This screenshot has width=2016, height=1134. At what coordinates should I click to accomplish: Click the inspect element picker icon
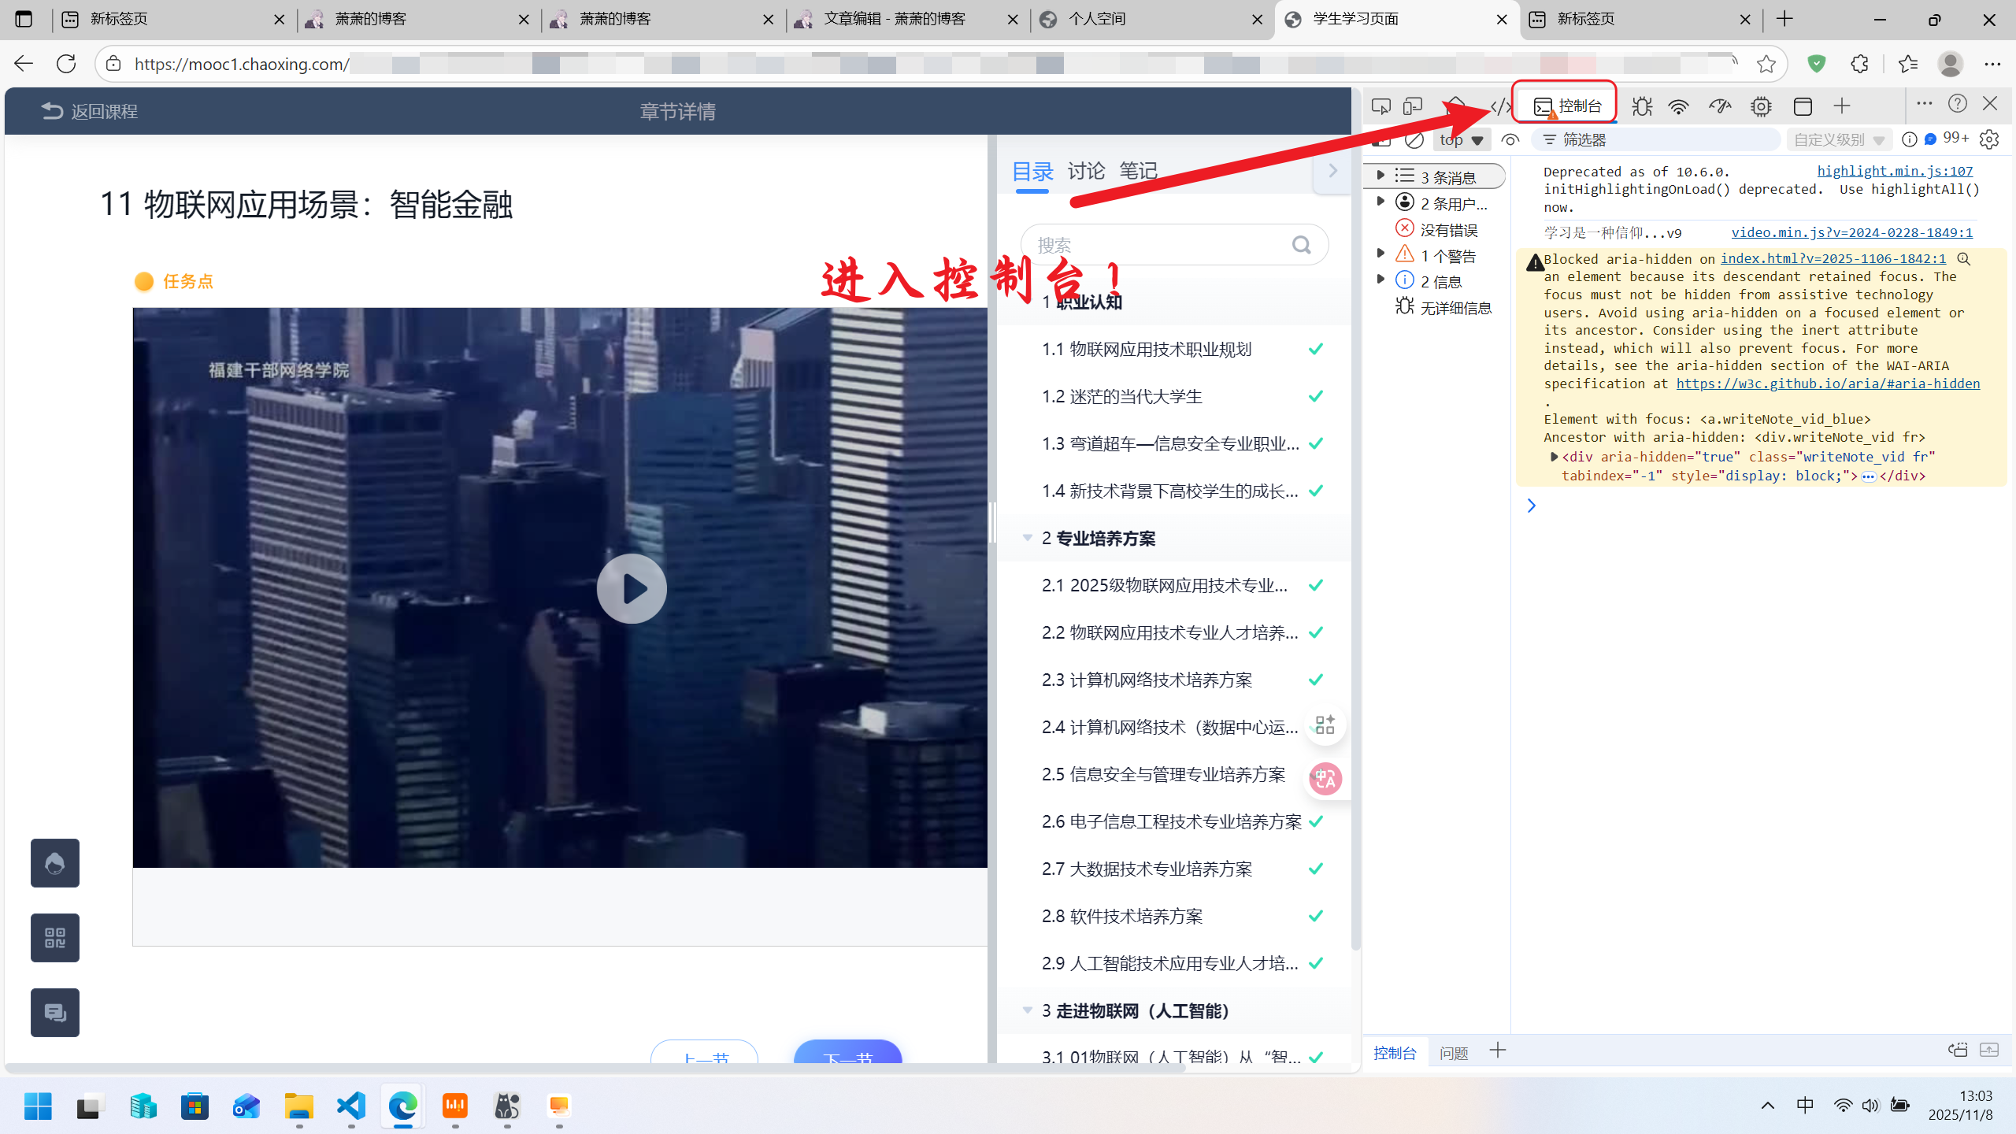[x=1380, y=106]
